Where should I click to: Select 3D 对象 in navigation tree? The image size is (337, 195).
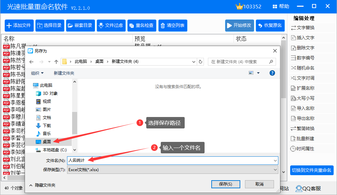[47, 93]
